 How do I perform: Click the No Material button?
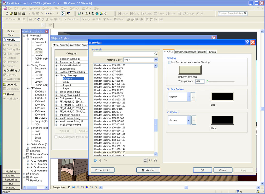point(148,170)
